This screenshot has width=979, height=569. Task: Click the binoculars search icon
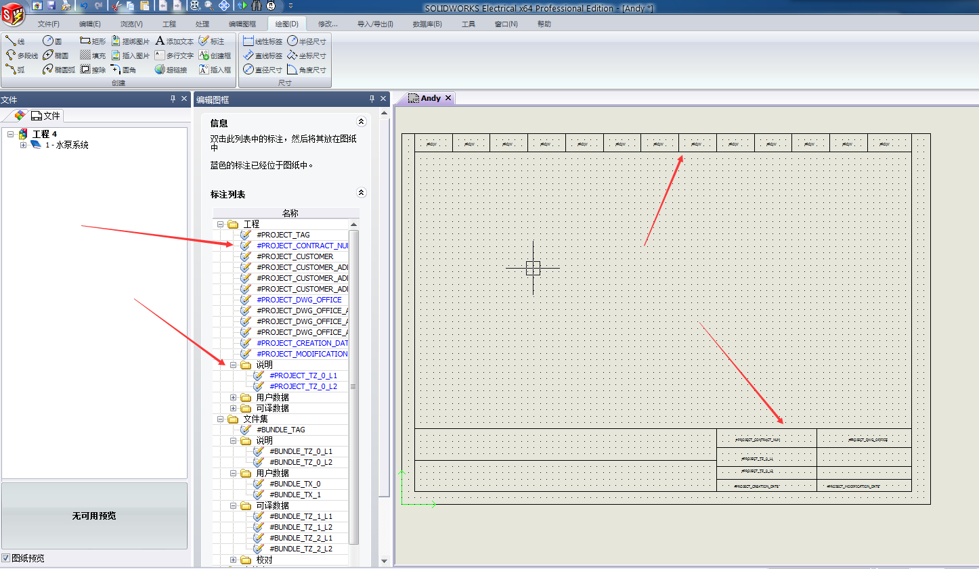(x=257, y=5)
